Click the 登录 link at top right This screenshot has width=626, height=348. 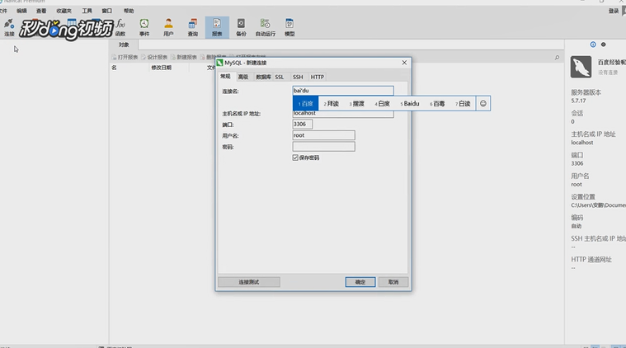614,11
